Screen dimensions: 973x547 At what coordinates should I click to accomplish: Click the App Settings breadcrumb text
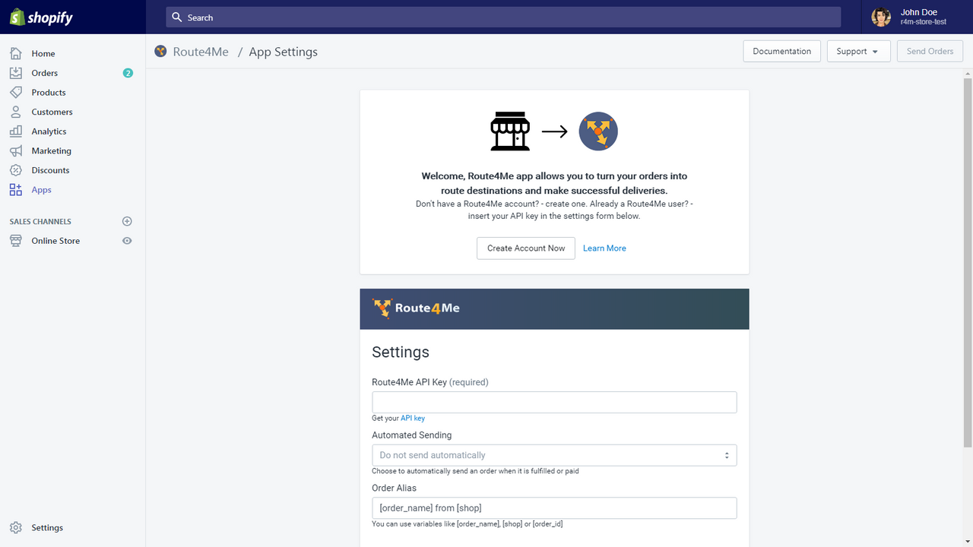pos(284,52)
